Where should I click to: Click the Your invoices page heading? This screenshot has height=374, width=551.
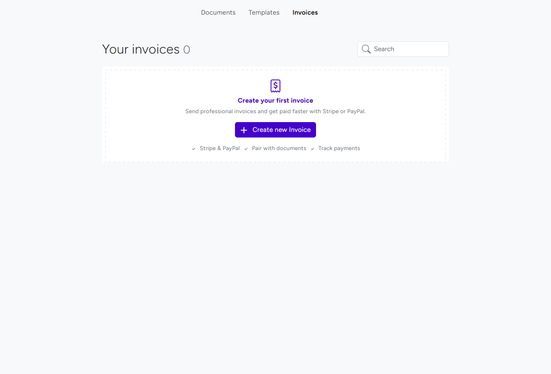141,49
